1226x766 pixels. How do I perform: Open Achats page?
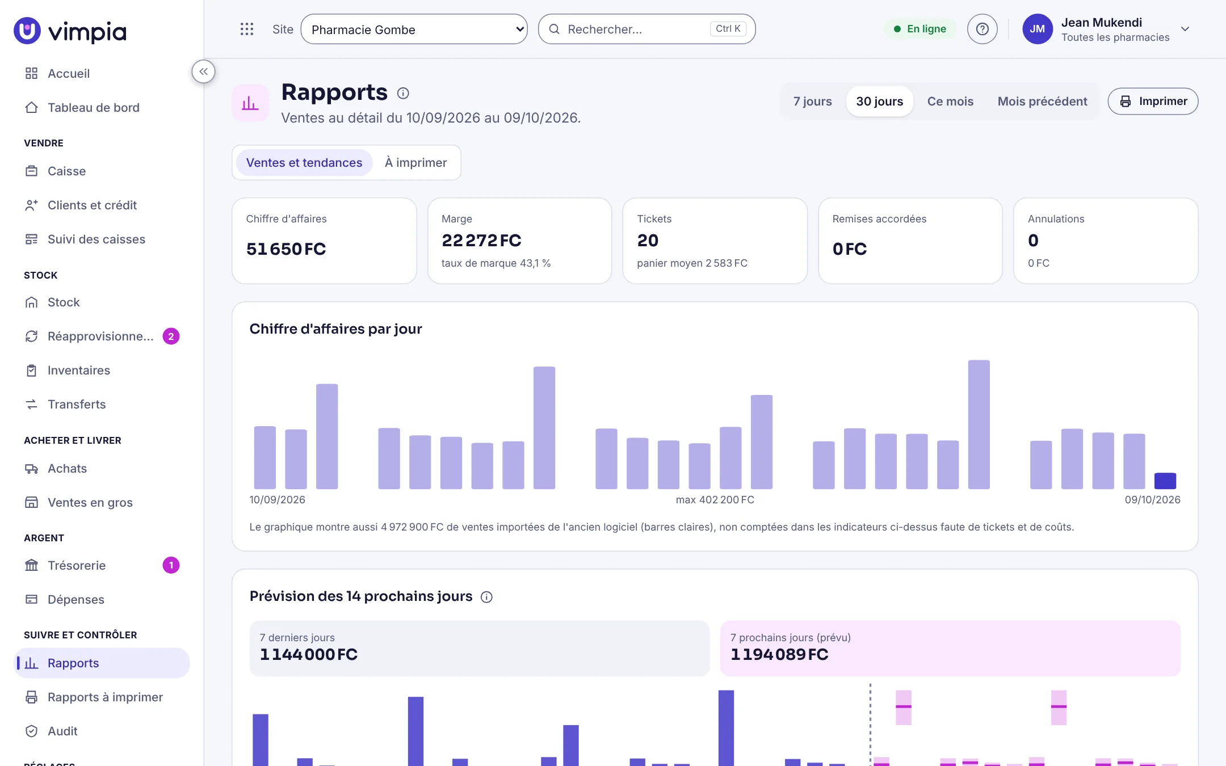point(102,468)
